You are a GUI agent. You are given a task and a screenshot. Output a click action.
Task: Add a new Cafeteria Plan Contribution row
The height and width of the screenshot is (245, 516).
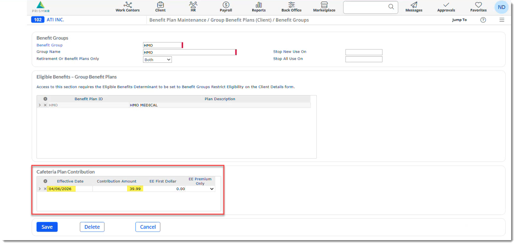click(45, 181)
